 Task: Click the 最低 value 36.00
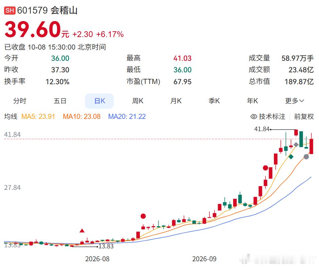(x=182, y=70)
